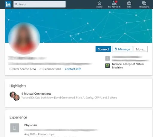153x137 pixels.
Task: Go to the Home navigation icon
Action: (x=99, y=5)
